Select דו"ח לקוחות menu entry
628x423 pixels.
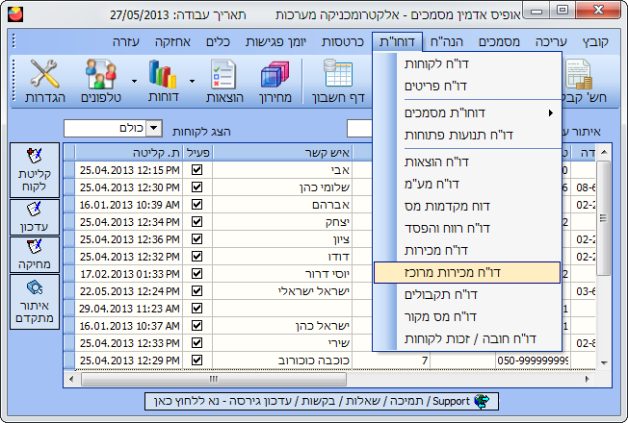[x=467, y=64]
